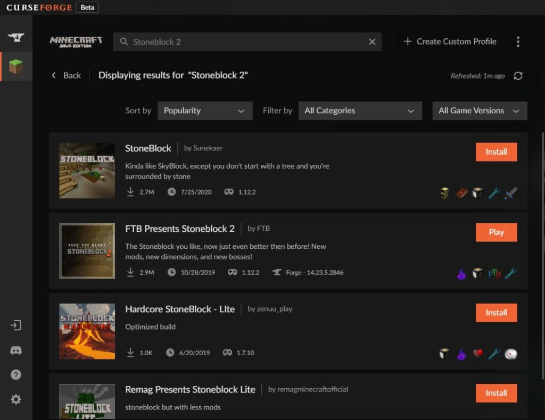Click the author text "by zenuu_play"
This screenshot has height=420, width=545.
tap(270, 309)
